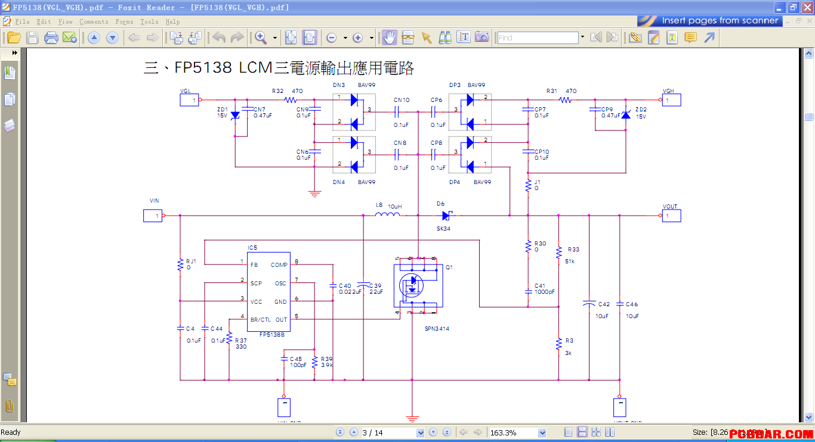Open the Attachments paperclip panel in sidebar
The image size is (815, 442).
click(10, 406)
